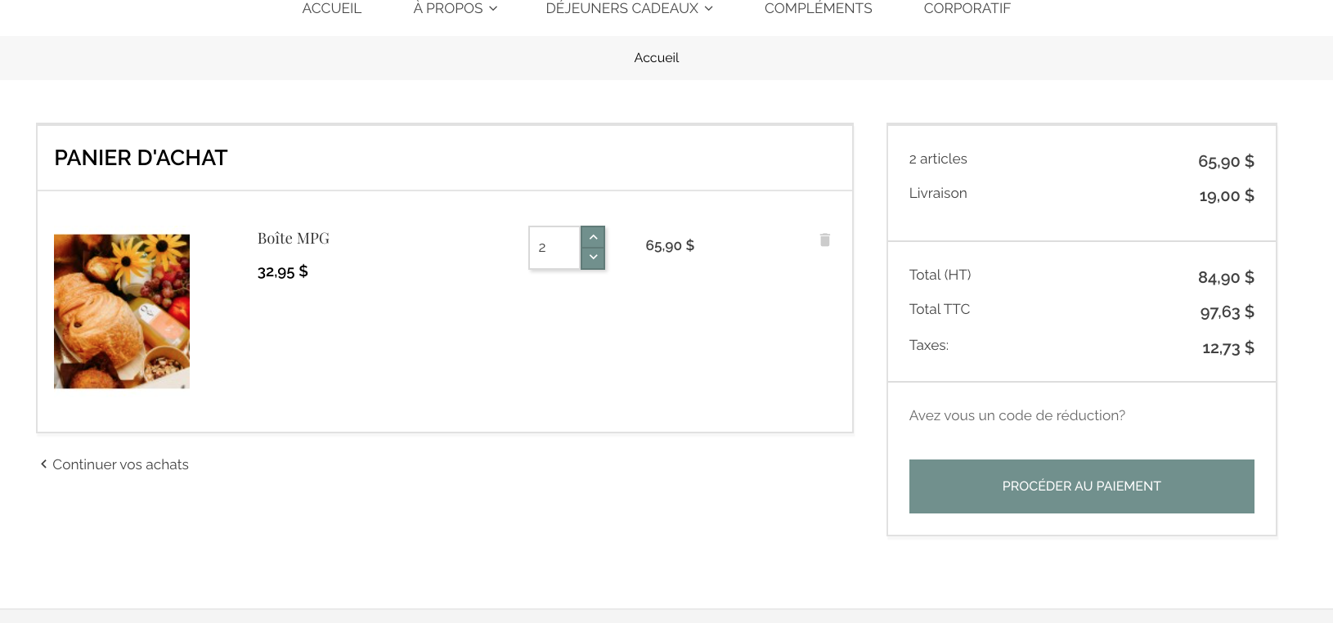Expand the À PROPOS menu chevron
This screenshot has height=623, width=1333.
coord(493,8)
